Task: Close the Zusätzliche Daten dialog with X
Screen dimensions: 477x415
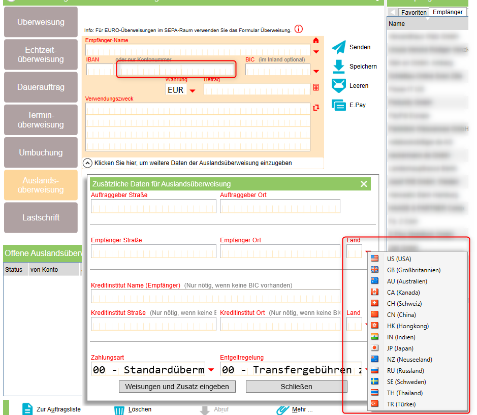Action: (x=364, y=184)
